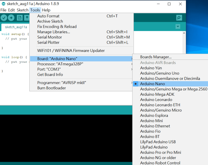Open the Sketch menu

[x=23, y=10]
